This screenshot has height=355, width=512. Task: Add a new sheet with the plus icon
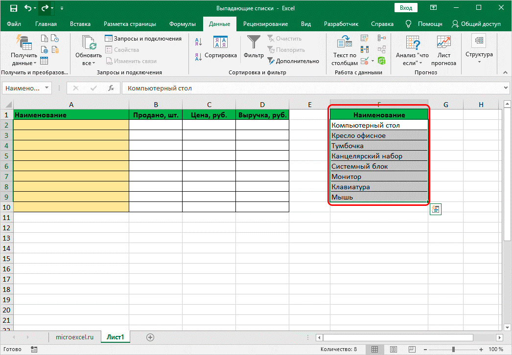(150, 337)
